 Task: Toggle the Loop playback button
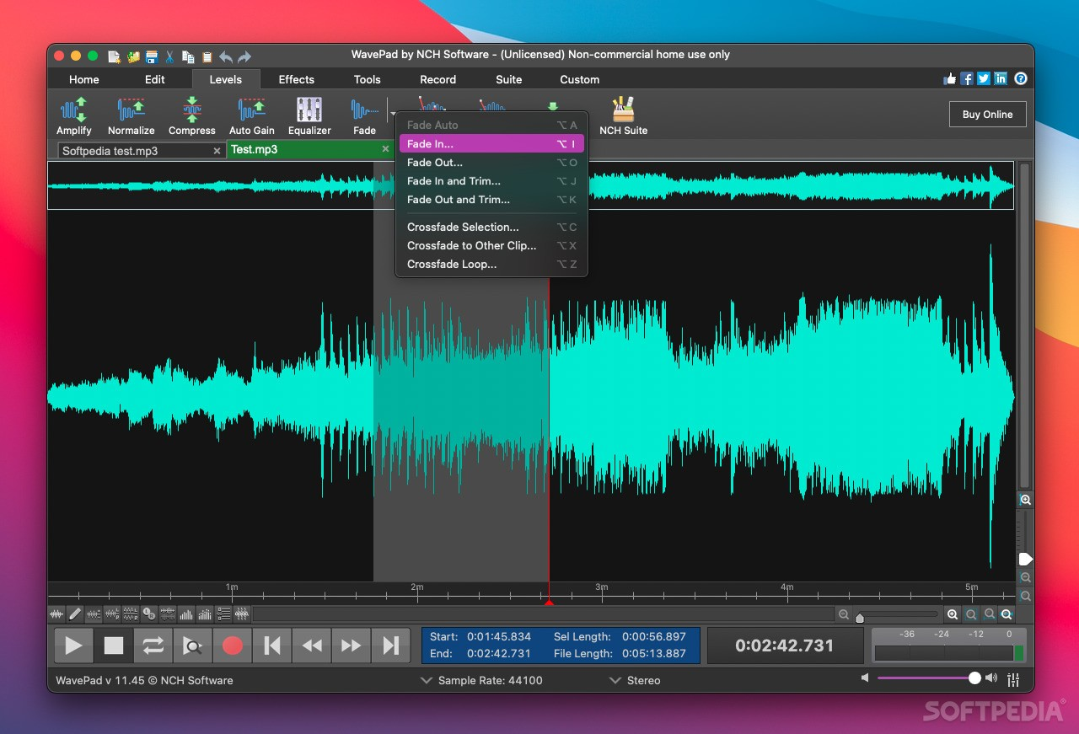[153, 646]
